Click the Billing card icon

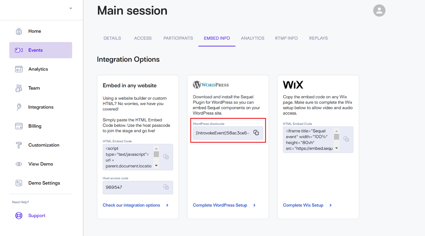19,126
